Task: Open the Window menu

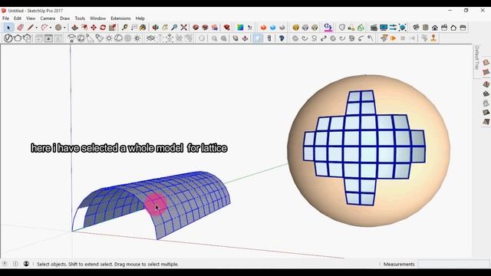Action: 97,18
